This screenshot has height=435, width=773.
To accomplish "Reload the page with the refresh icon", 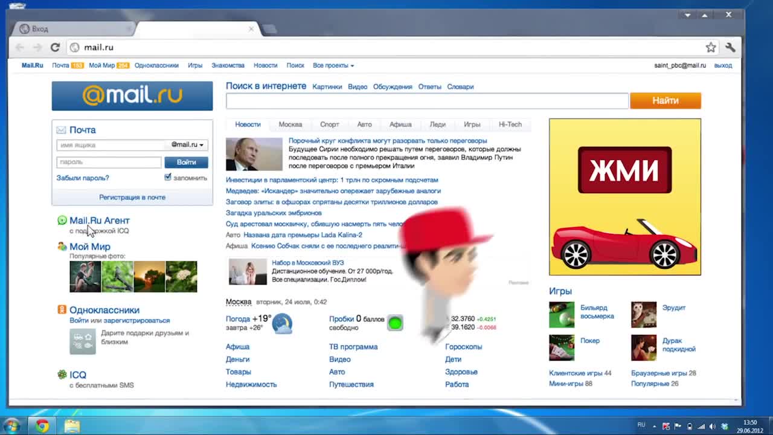I will pyautogui.click(x=55, y=47).
